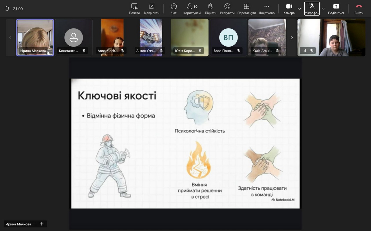Expand the microphone options dropdown arrow
The height and width of the screenshot is (231, 371).
(323, 9)
